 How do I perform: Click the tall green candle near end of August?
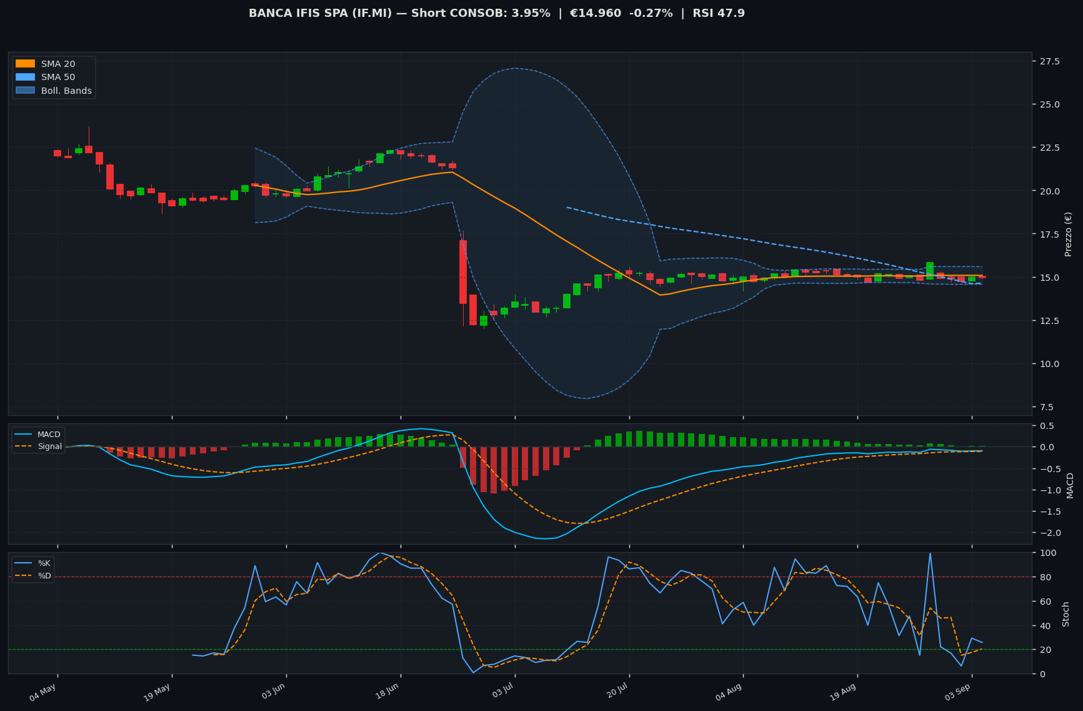pos(930,270)
